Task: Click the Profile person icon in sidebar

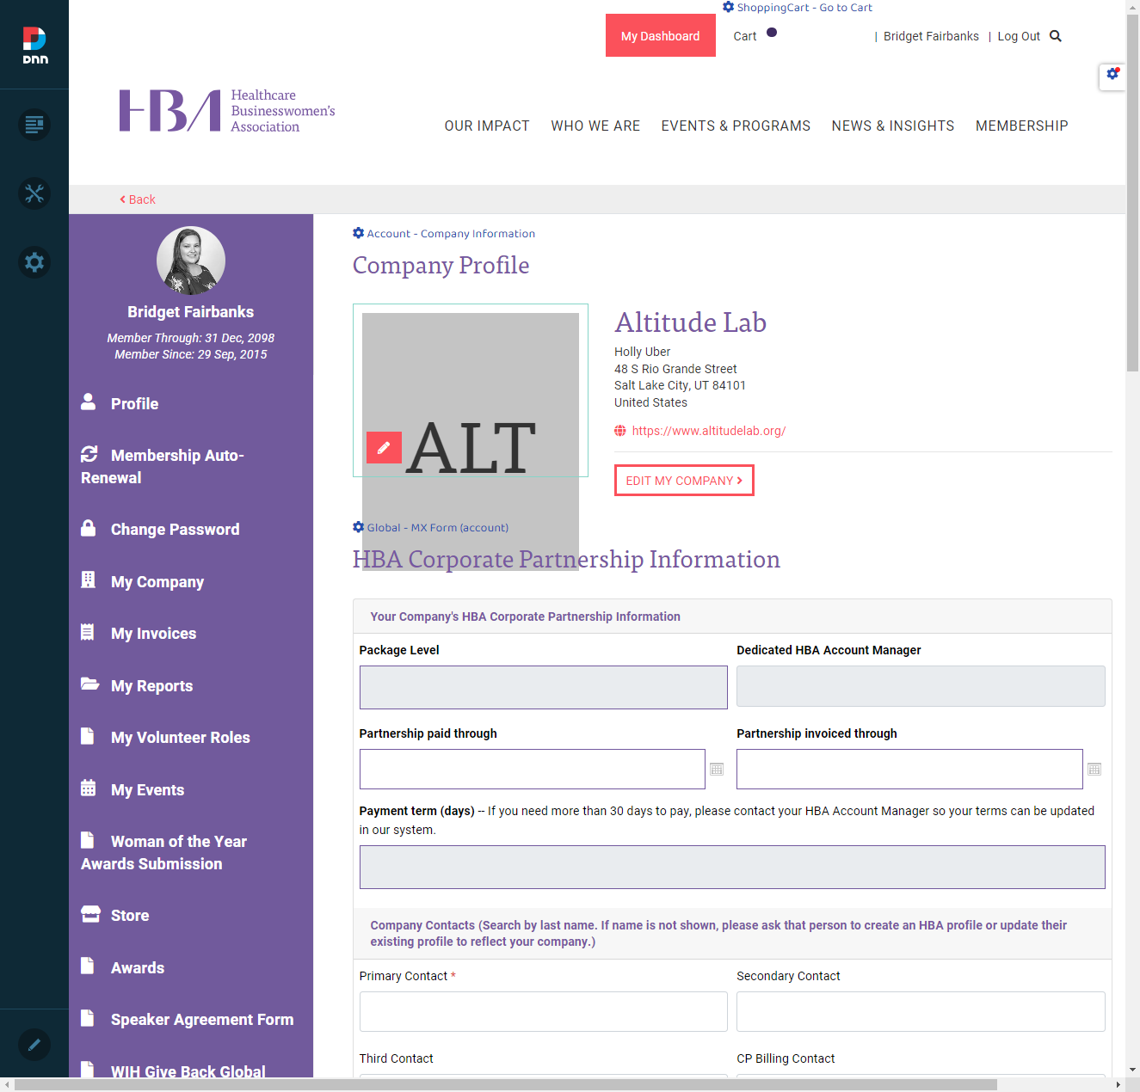Action: point(88,402)
